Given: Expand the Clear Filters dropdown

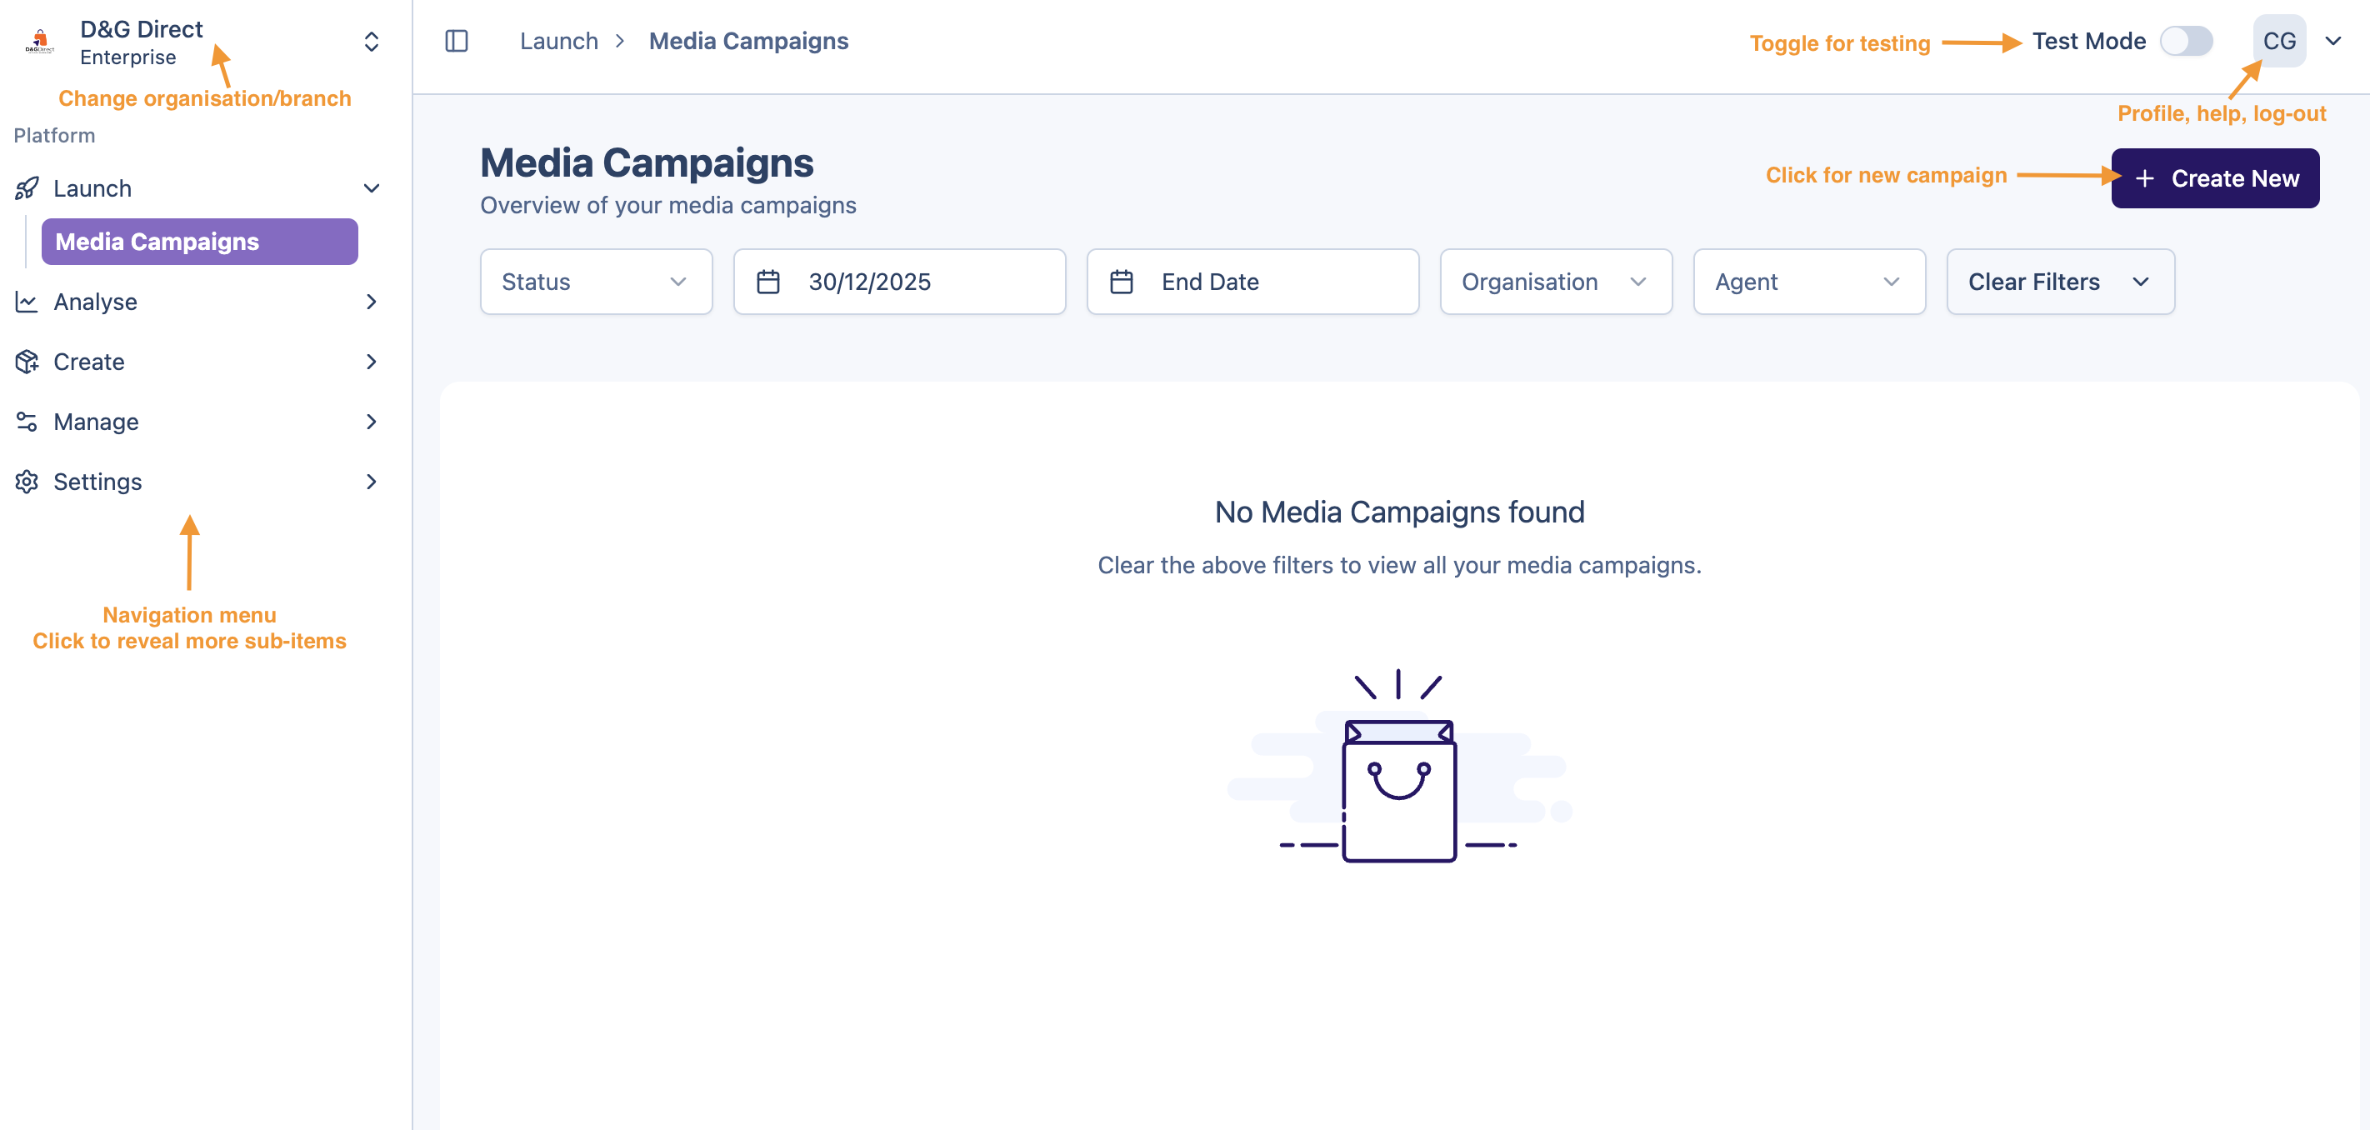Looking at the screenshot, I should [2059, 282].
